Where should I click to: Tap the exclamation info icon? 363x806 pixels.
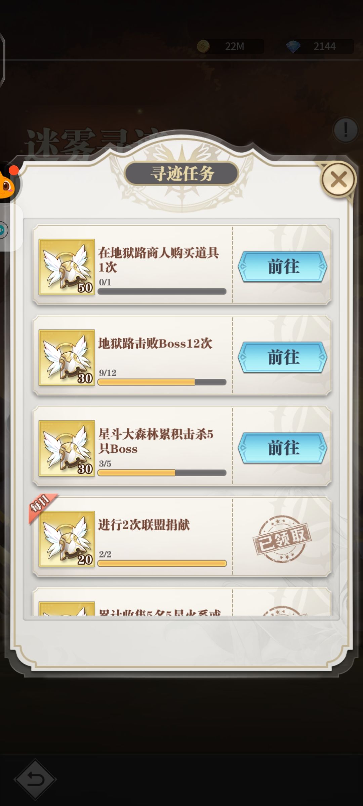[346, 130]
